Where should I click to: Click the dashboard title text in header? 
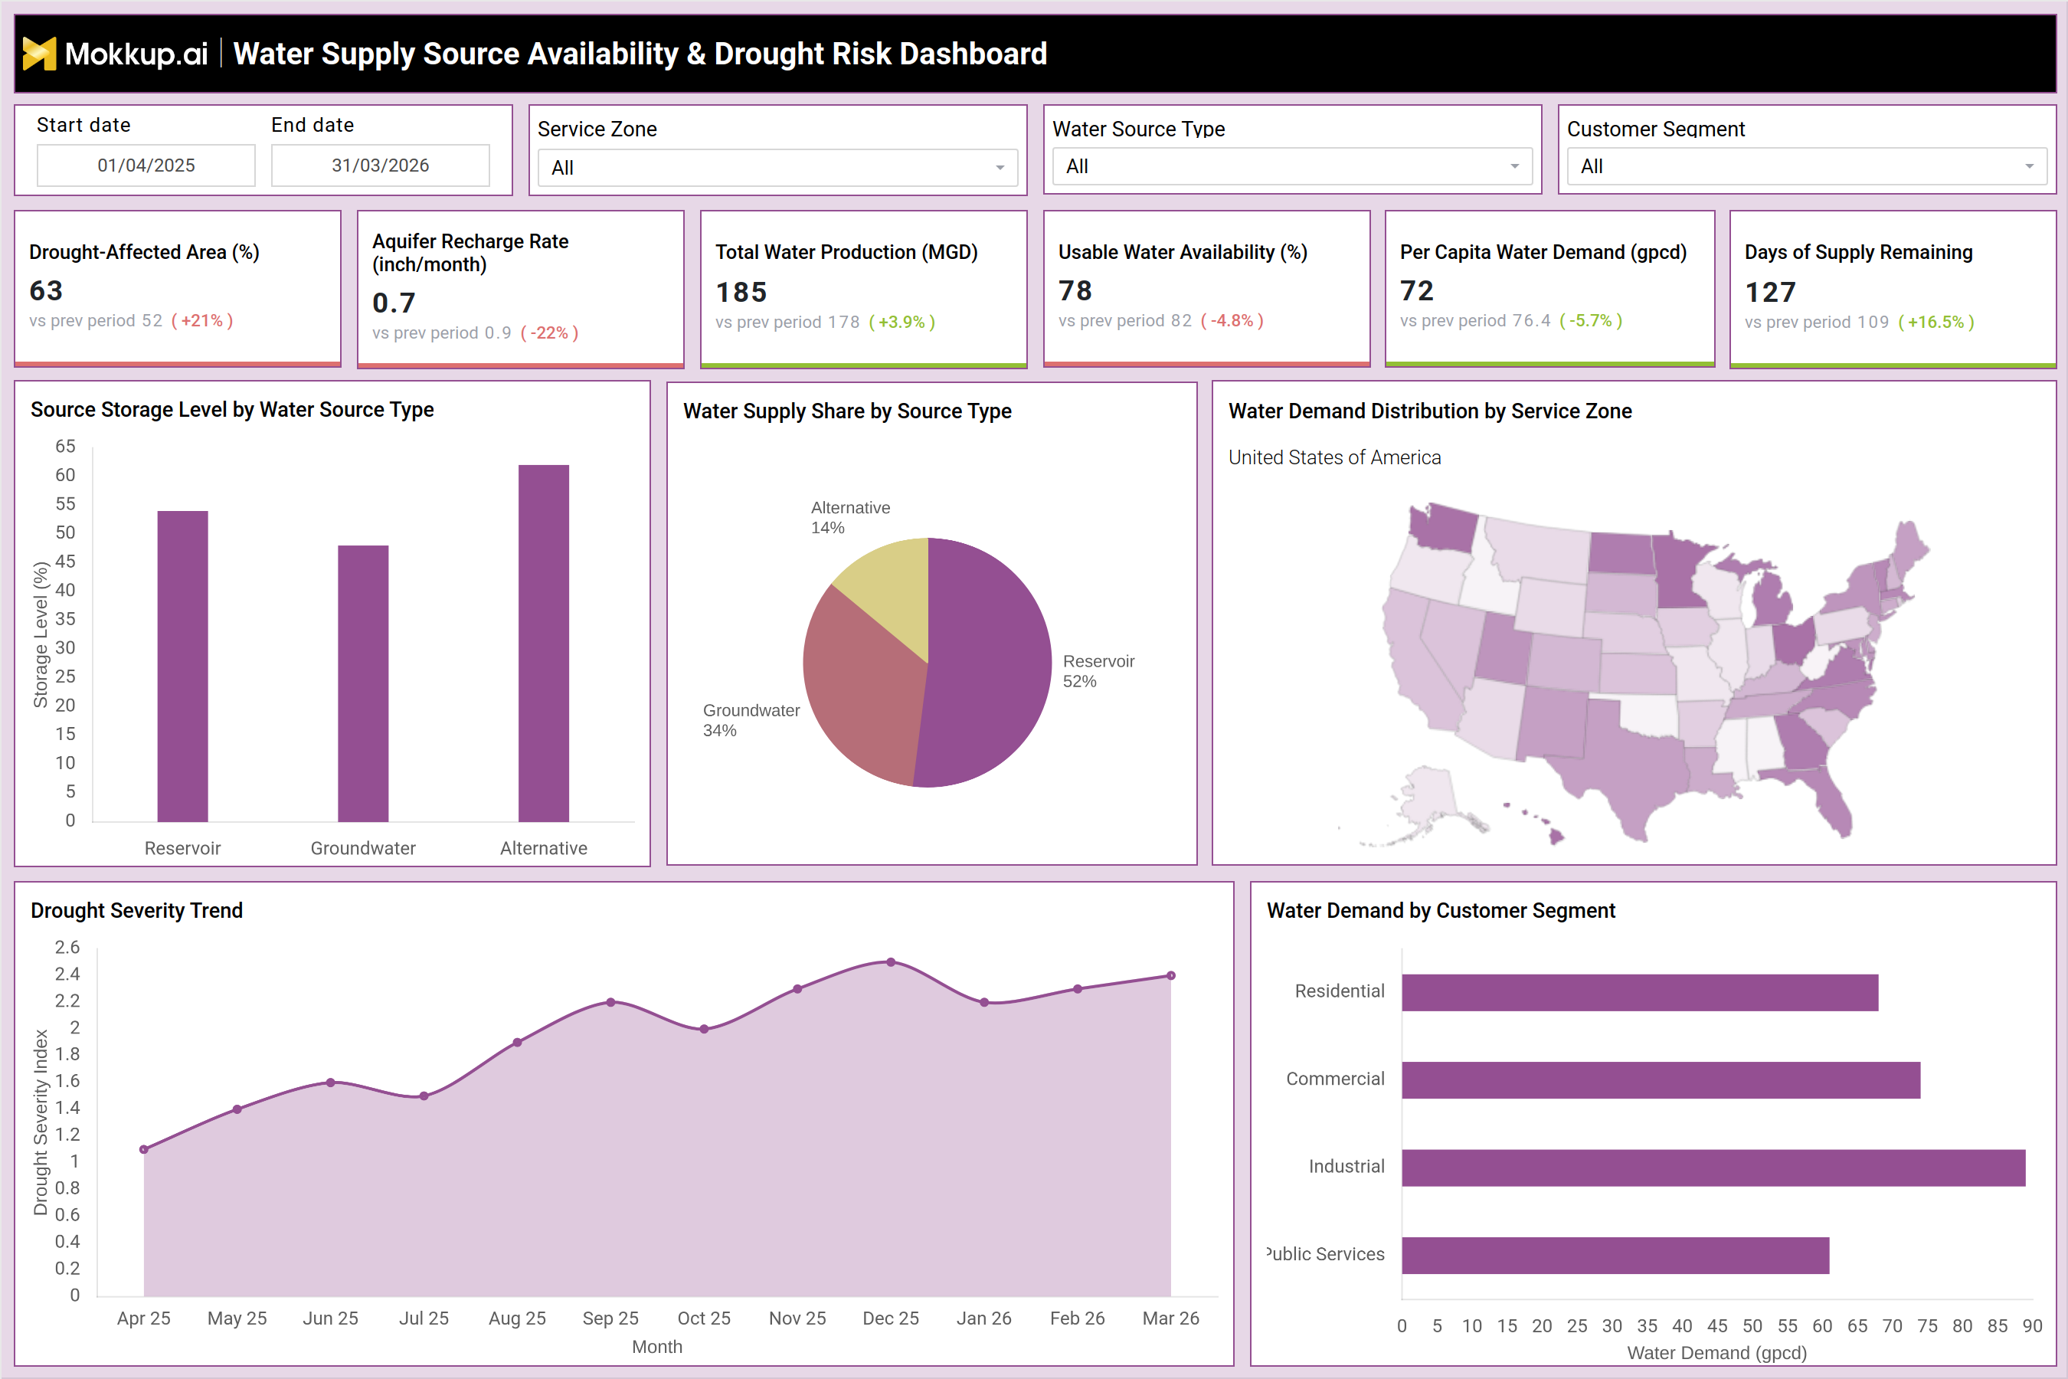pyautogui.click(x=640, y=54)
